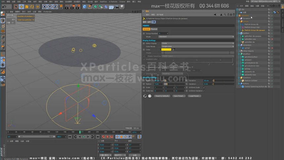
Task: Toggle Control Spawning Action-da enabled checkmark
Action: pyautogui.click(x=271, y=87)
